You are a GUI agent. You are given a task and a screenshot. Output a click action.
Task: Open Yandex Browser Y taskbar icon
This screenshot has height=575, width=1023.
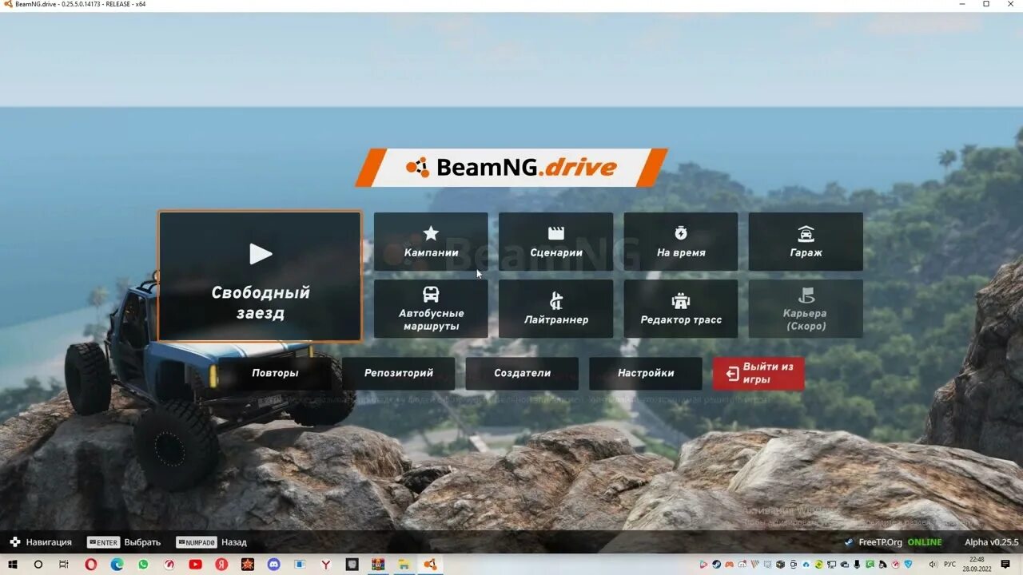pos(326,565)
